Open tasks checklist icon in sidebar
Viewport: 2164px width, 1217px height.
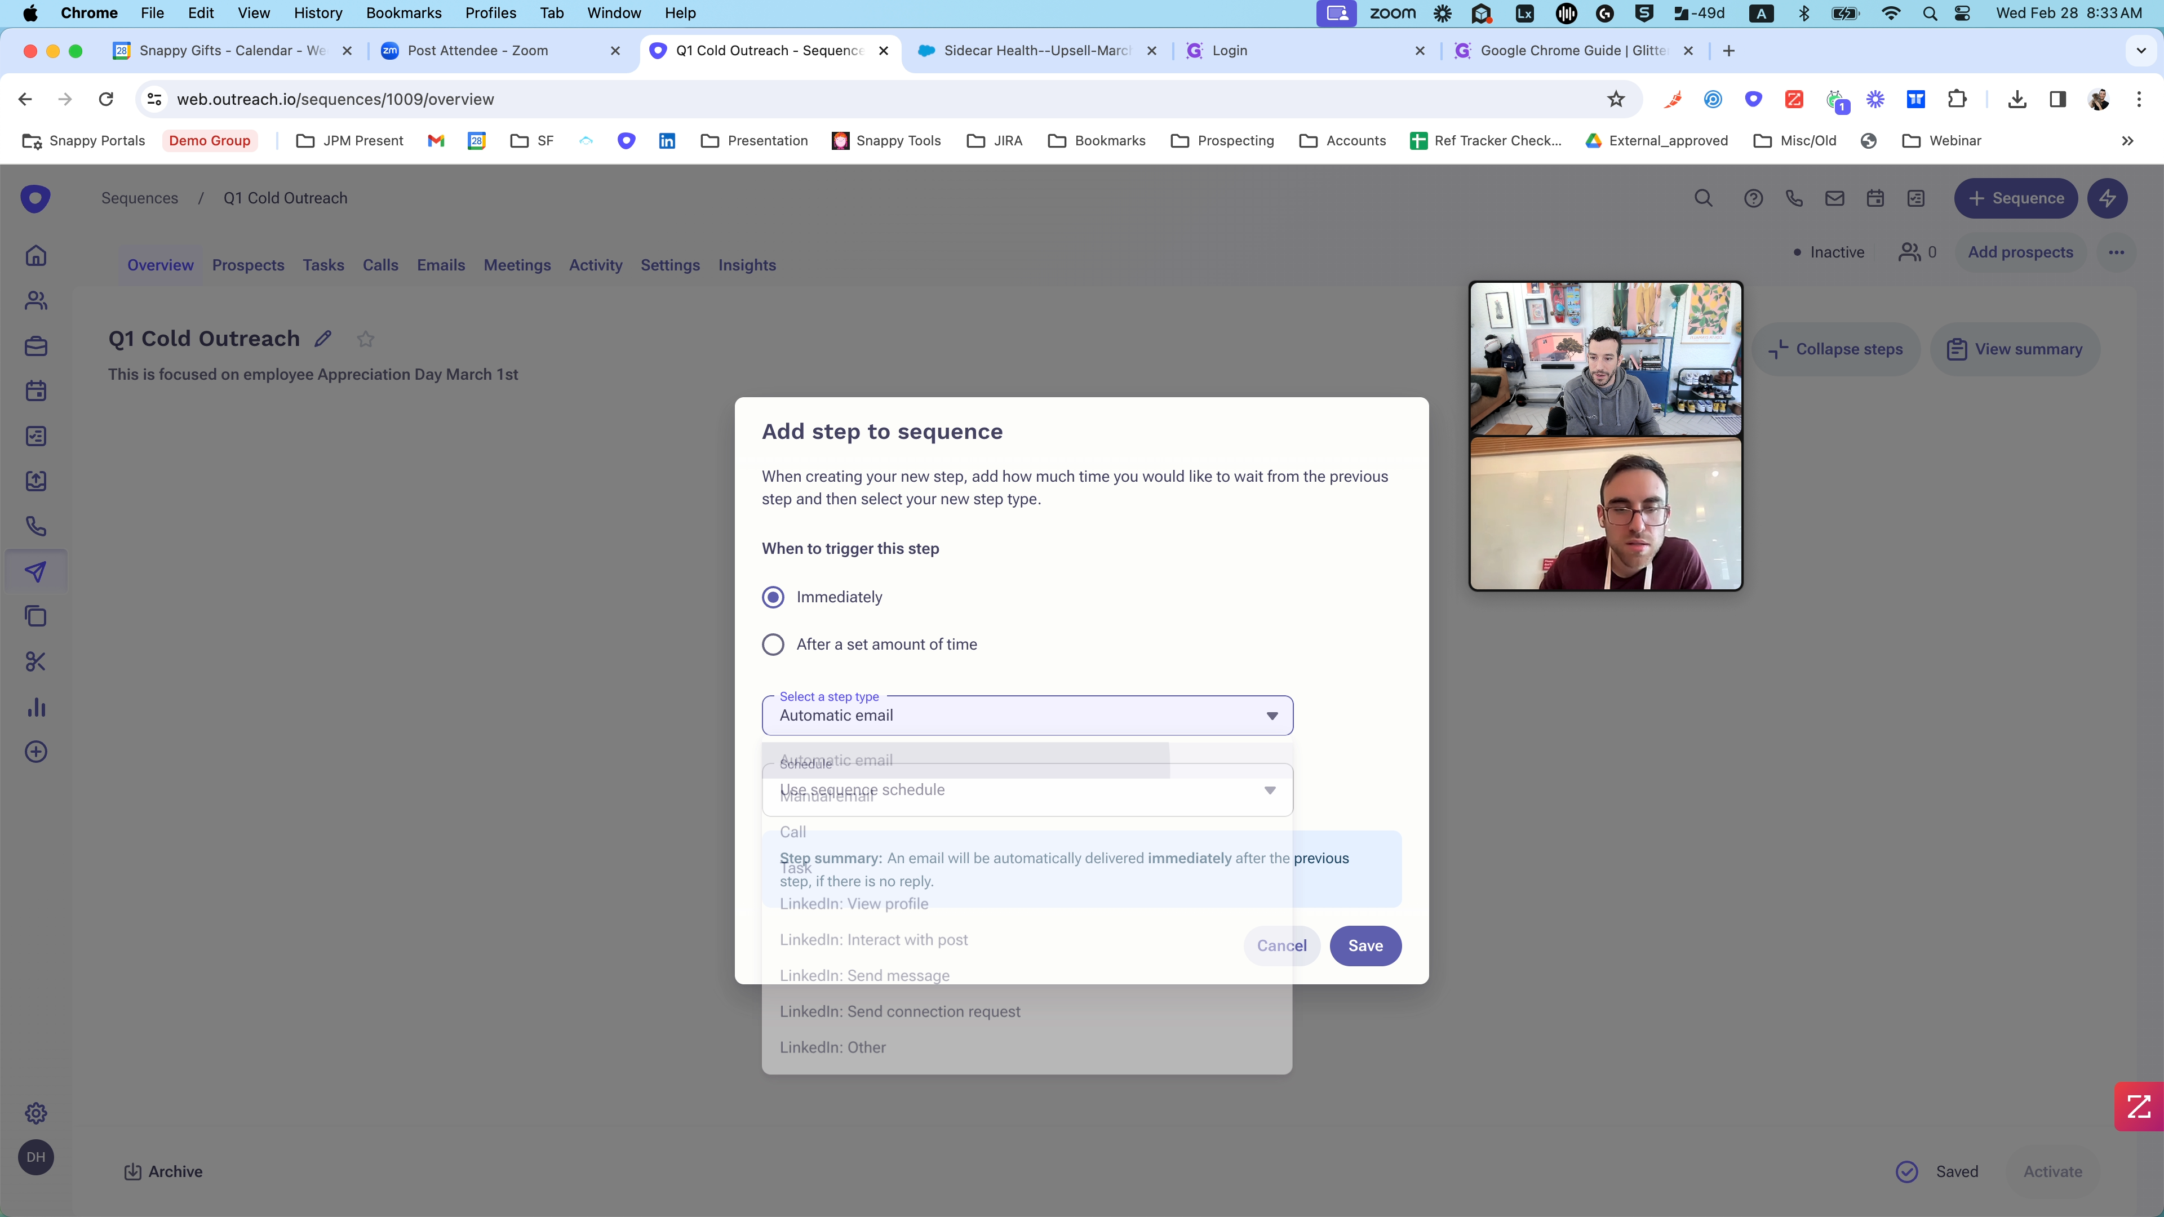36,436
